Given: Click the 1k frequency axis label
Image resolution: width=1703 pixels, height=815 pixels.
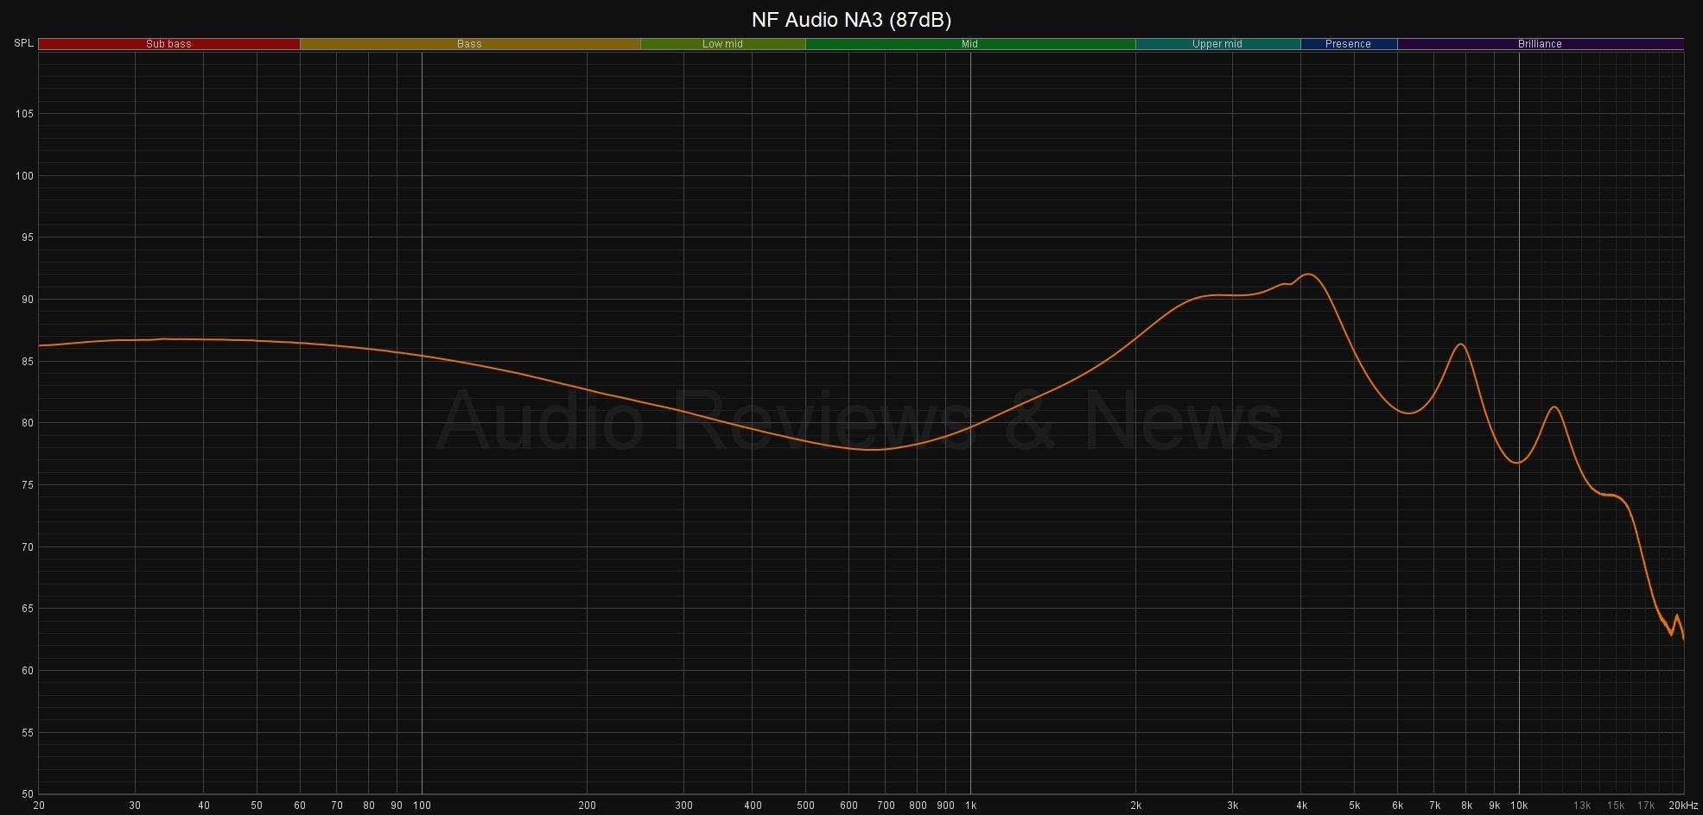Looking at the screenshot, I should 970,806.
